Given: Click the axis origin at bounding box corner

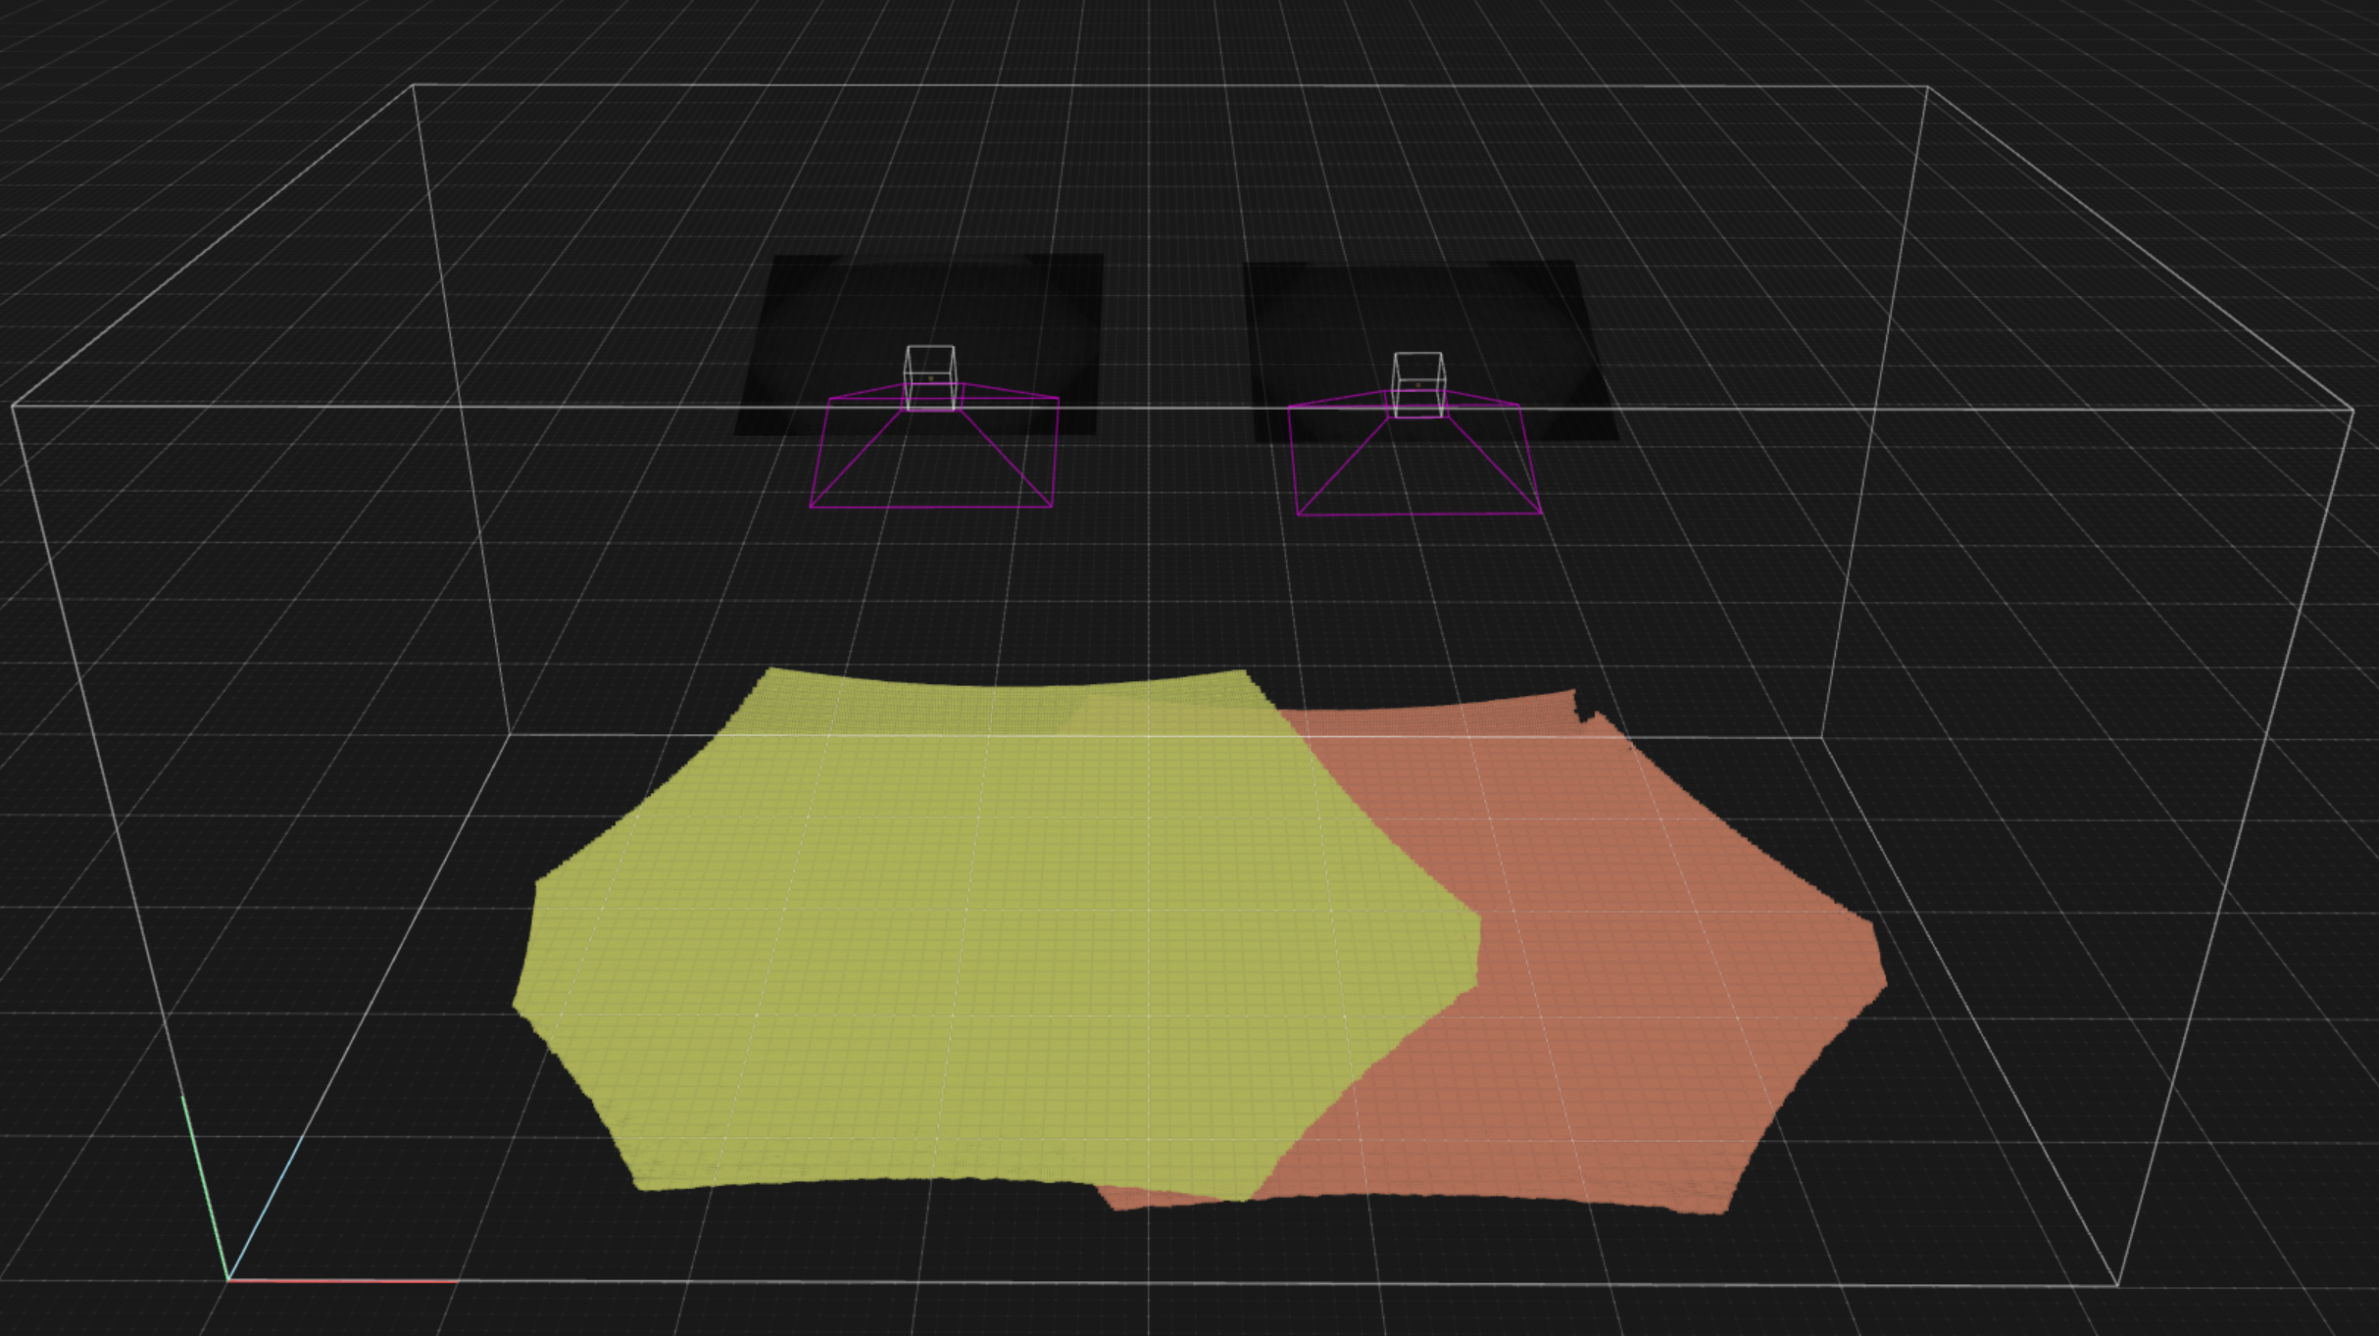Looking at the screenshot, I should [227, 1280].
